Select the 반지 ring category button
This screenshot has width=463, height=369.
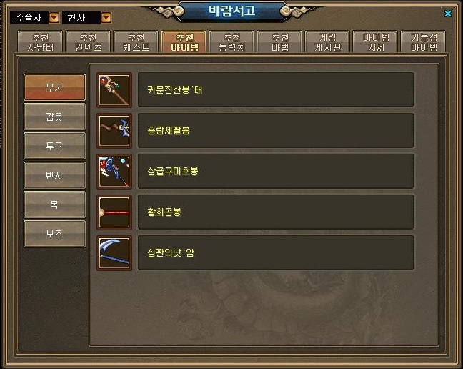tap(54, 175)
